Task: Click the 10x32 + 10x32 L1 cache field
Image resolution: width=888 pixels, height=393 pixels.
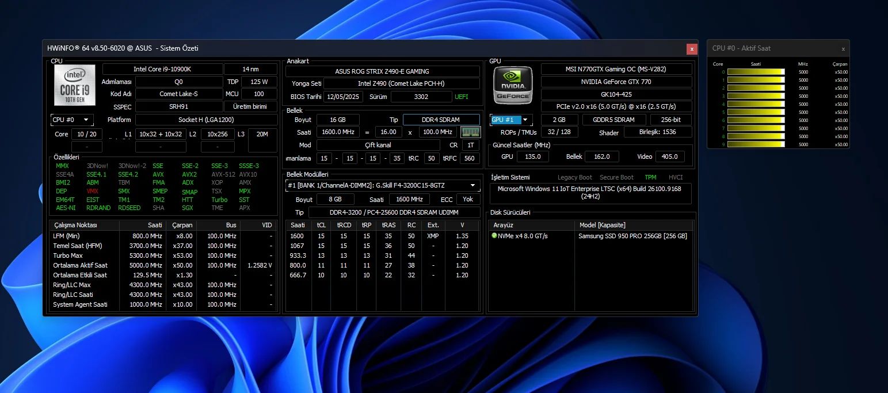Action: 161,134
